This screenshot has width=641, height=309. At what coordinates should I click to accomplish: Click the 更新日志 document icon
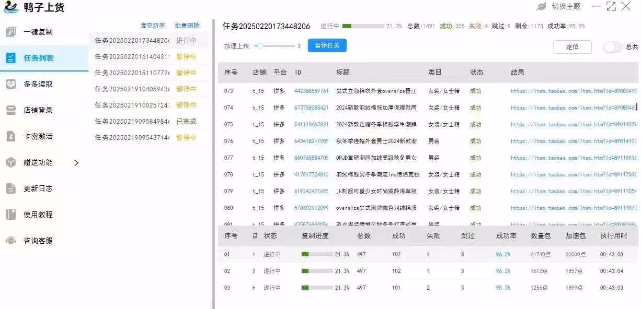pyautogui.click(x=11, y=188)
